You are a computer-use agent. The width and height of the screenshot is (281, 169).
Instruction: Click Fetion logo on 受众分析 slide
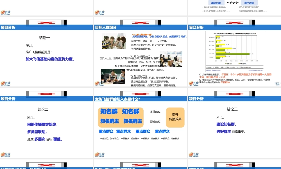[x=194, y=83]
